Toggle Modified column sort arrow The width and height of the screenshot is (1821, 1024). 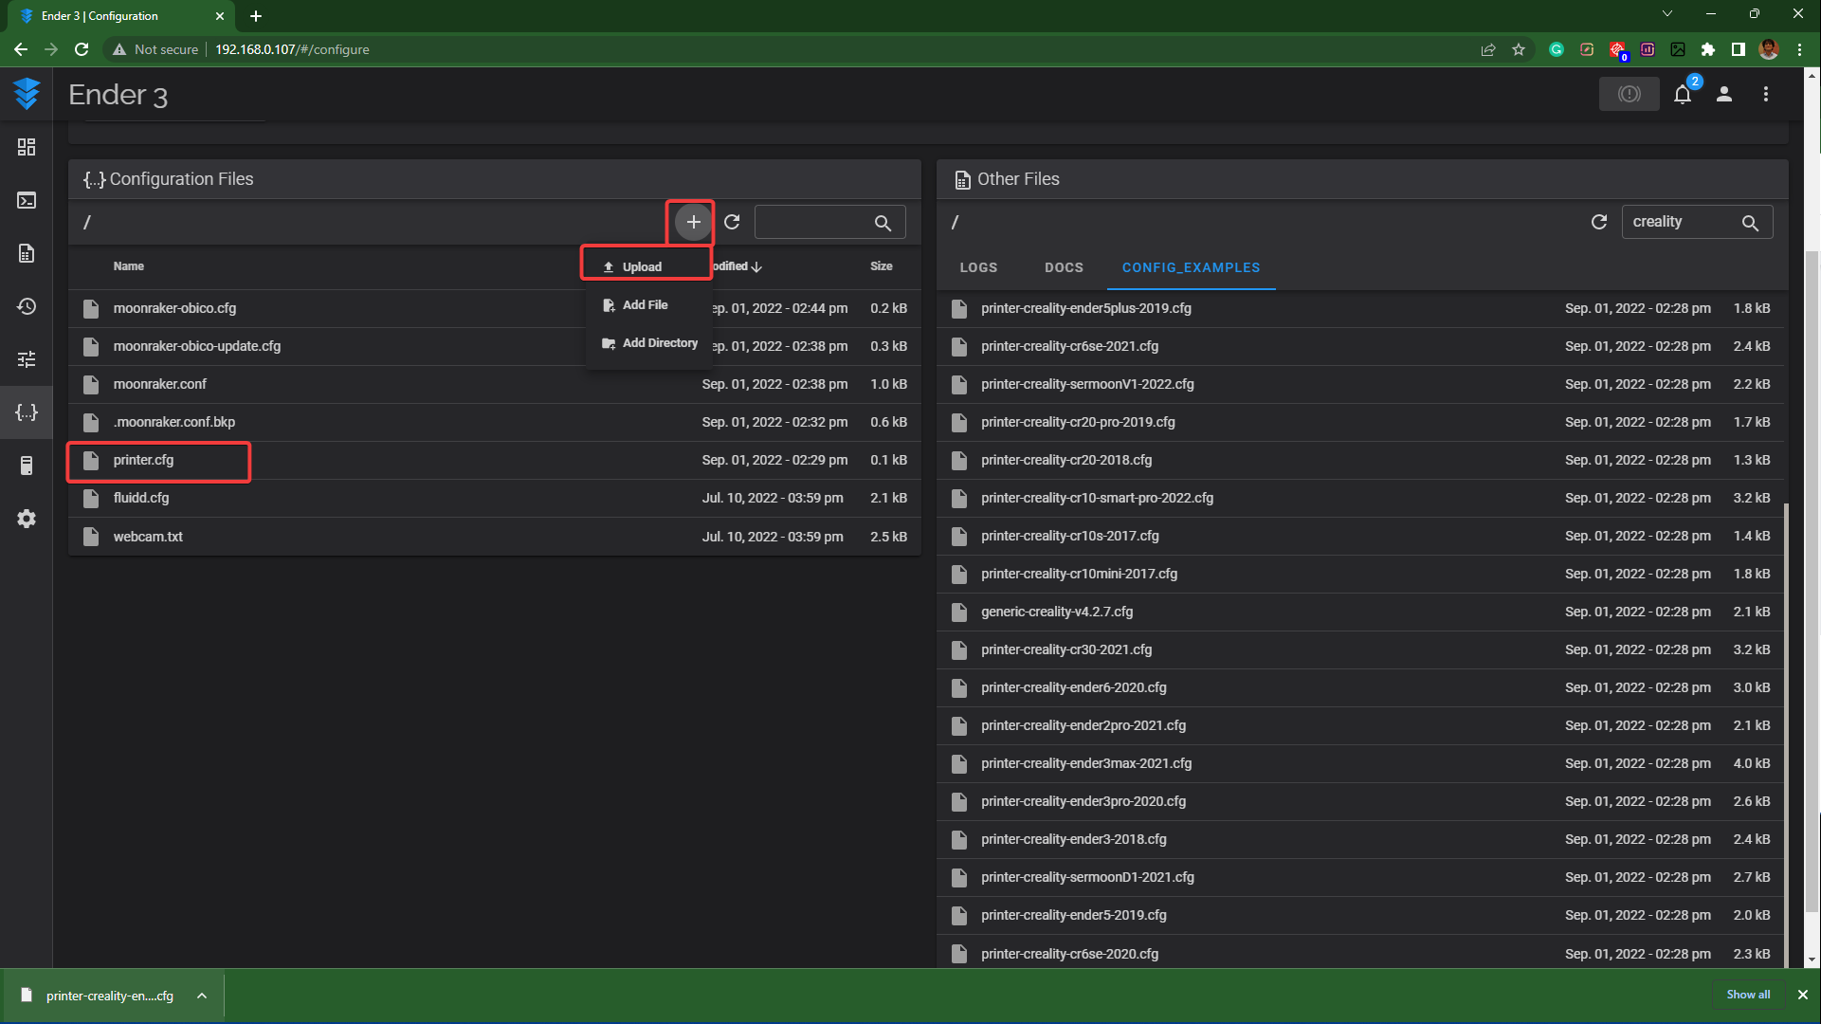pyautogui.click(x=756, y=267)
